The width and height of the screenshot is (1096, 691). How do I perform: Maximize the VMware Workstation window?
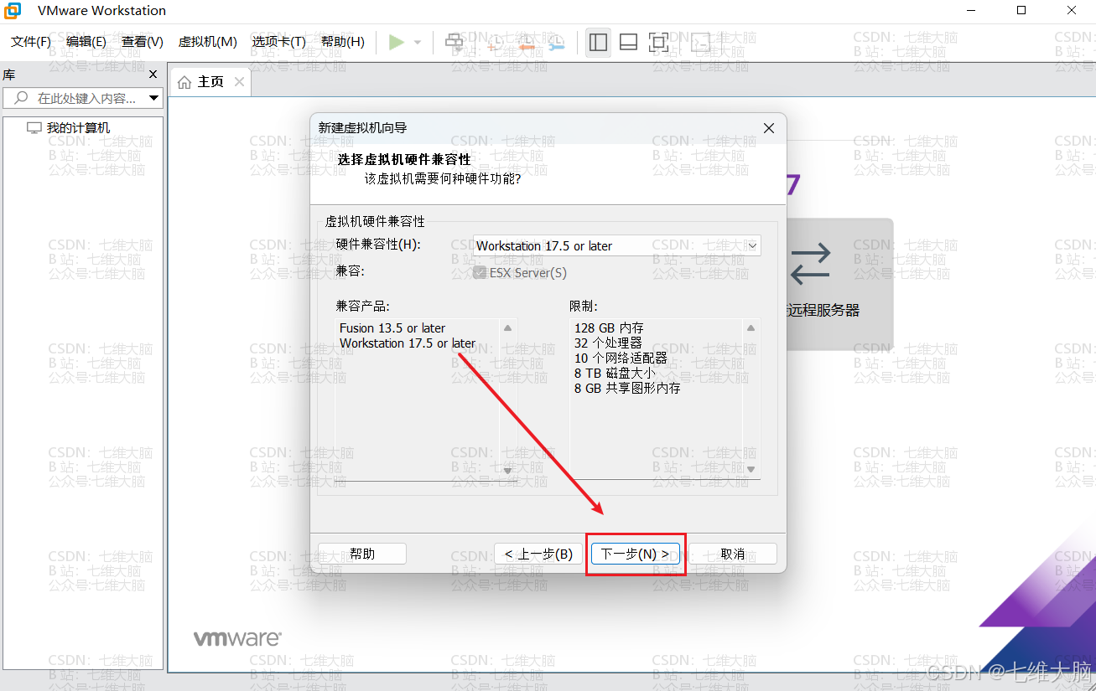(x=1021, y=11)
